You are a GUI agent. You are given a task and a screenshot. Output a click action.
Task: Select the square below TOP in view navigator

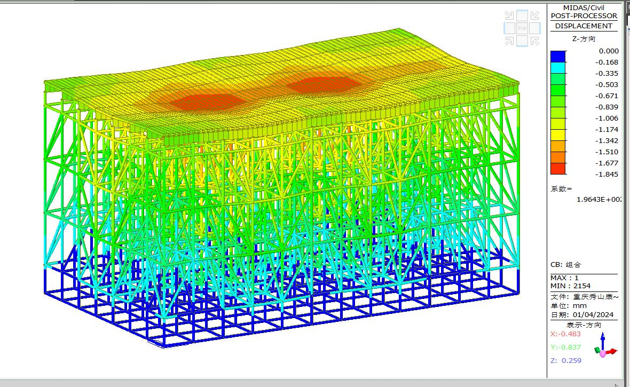click(x=522, y=41)
